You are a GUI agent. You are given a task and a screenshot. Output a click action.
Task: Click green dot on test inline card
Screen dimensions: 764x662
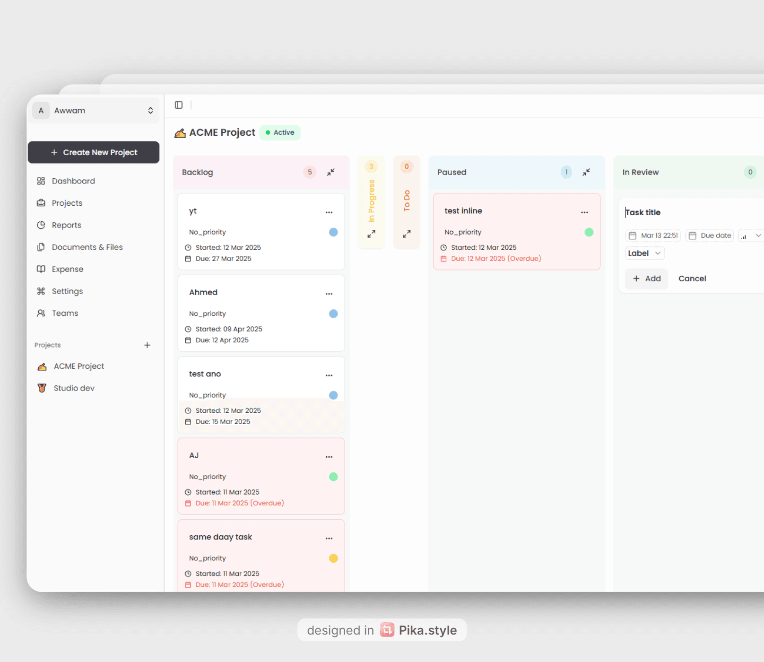coord(589,232)
